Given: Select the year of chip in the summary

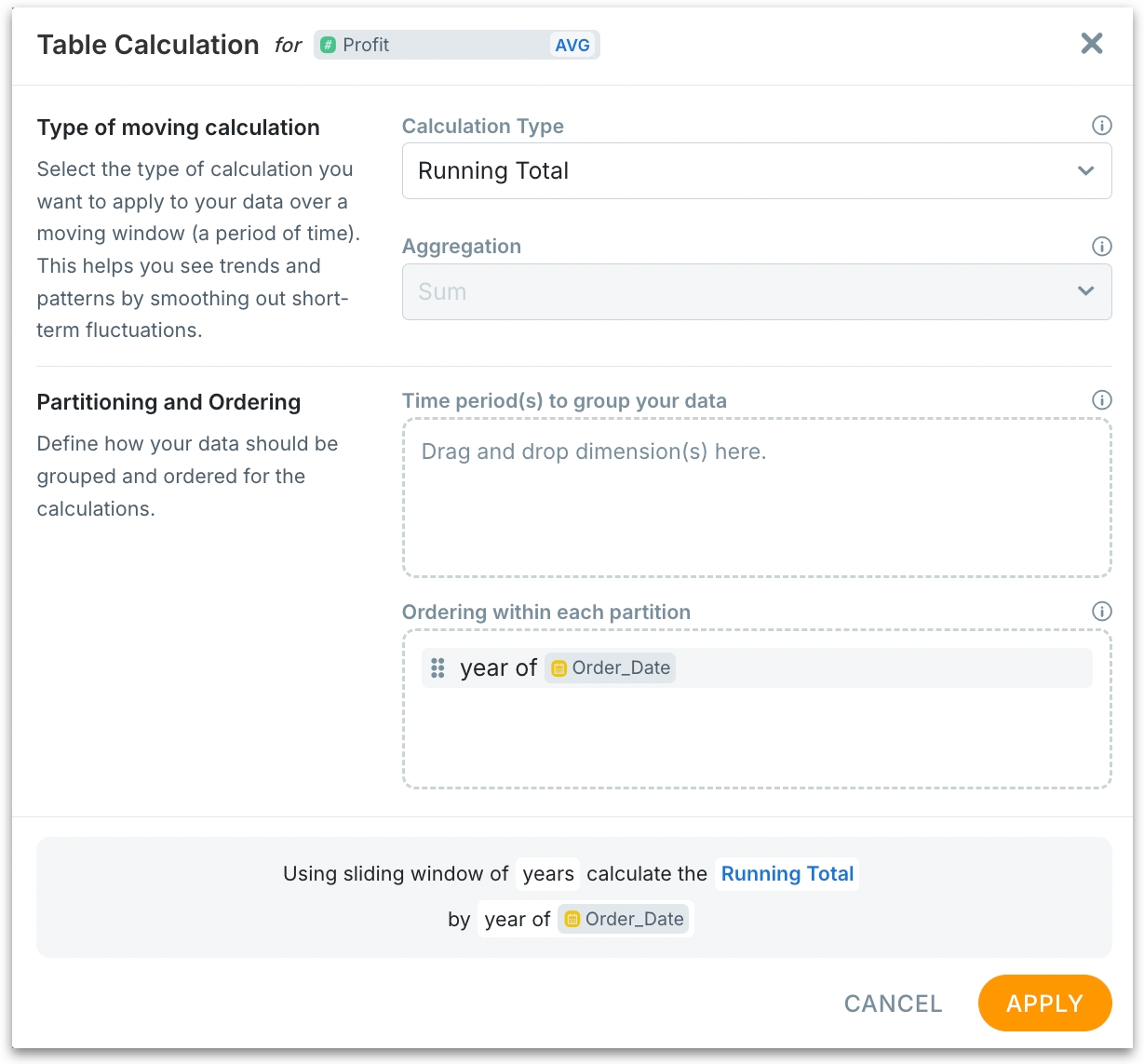Looking at the screenshot, I should click(517, 920).
